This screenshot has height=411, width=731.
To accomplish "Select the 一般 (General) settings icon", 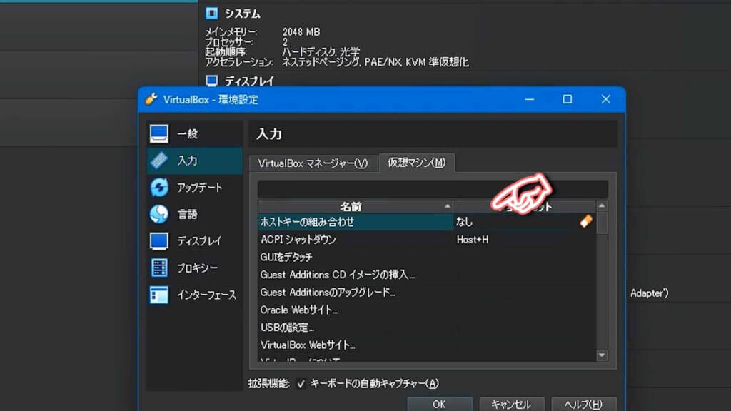I will click(159, 133).
